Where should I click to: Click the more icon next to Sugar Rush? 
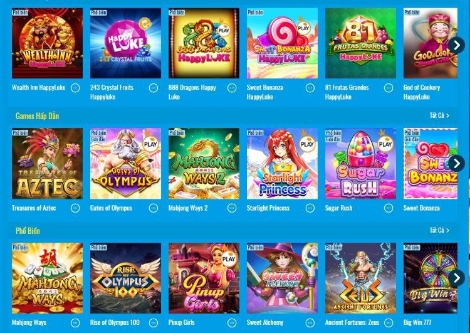pos(389,208)
